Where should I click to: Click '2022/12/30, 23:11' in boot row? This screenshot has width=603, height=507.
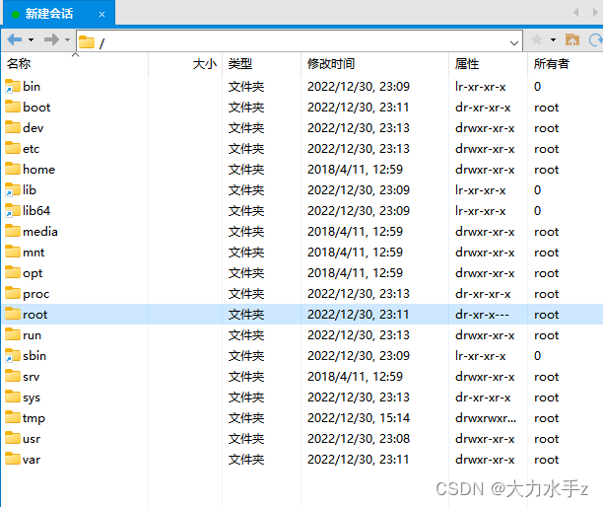tap(358, 107)
